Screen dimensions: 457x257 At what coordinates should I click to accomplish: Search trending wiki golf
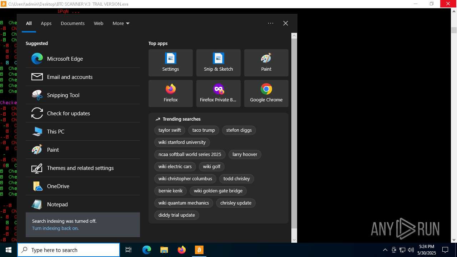pos(212,167)
